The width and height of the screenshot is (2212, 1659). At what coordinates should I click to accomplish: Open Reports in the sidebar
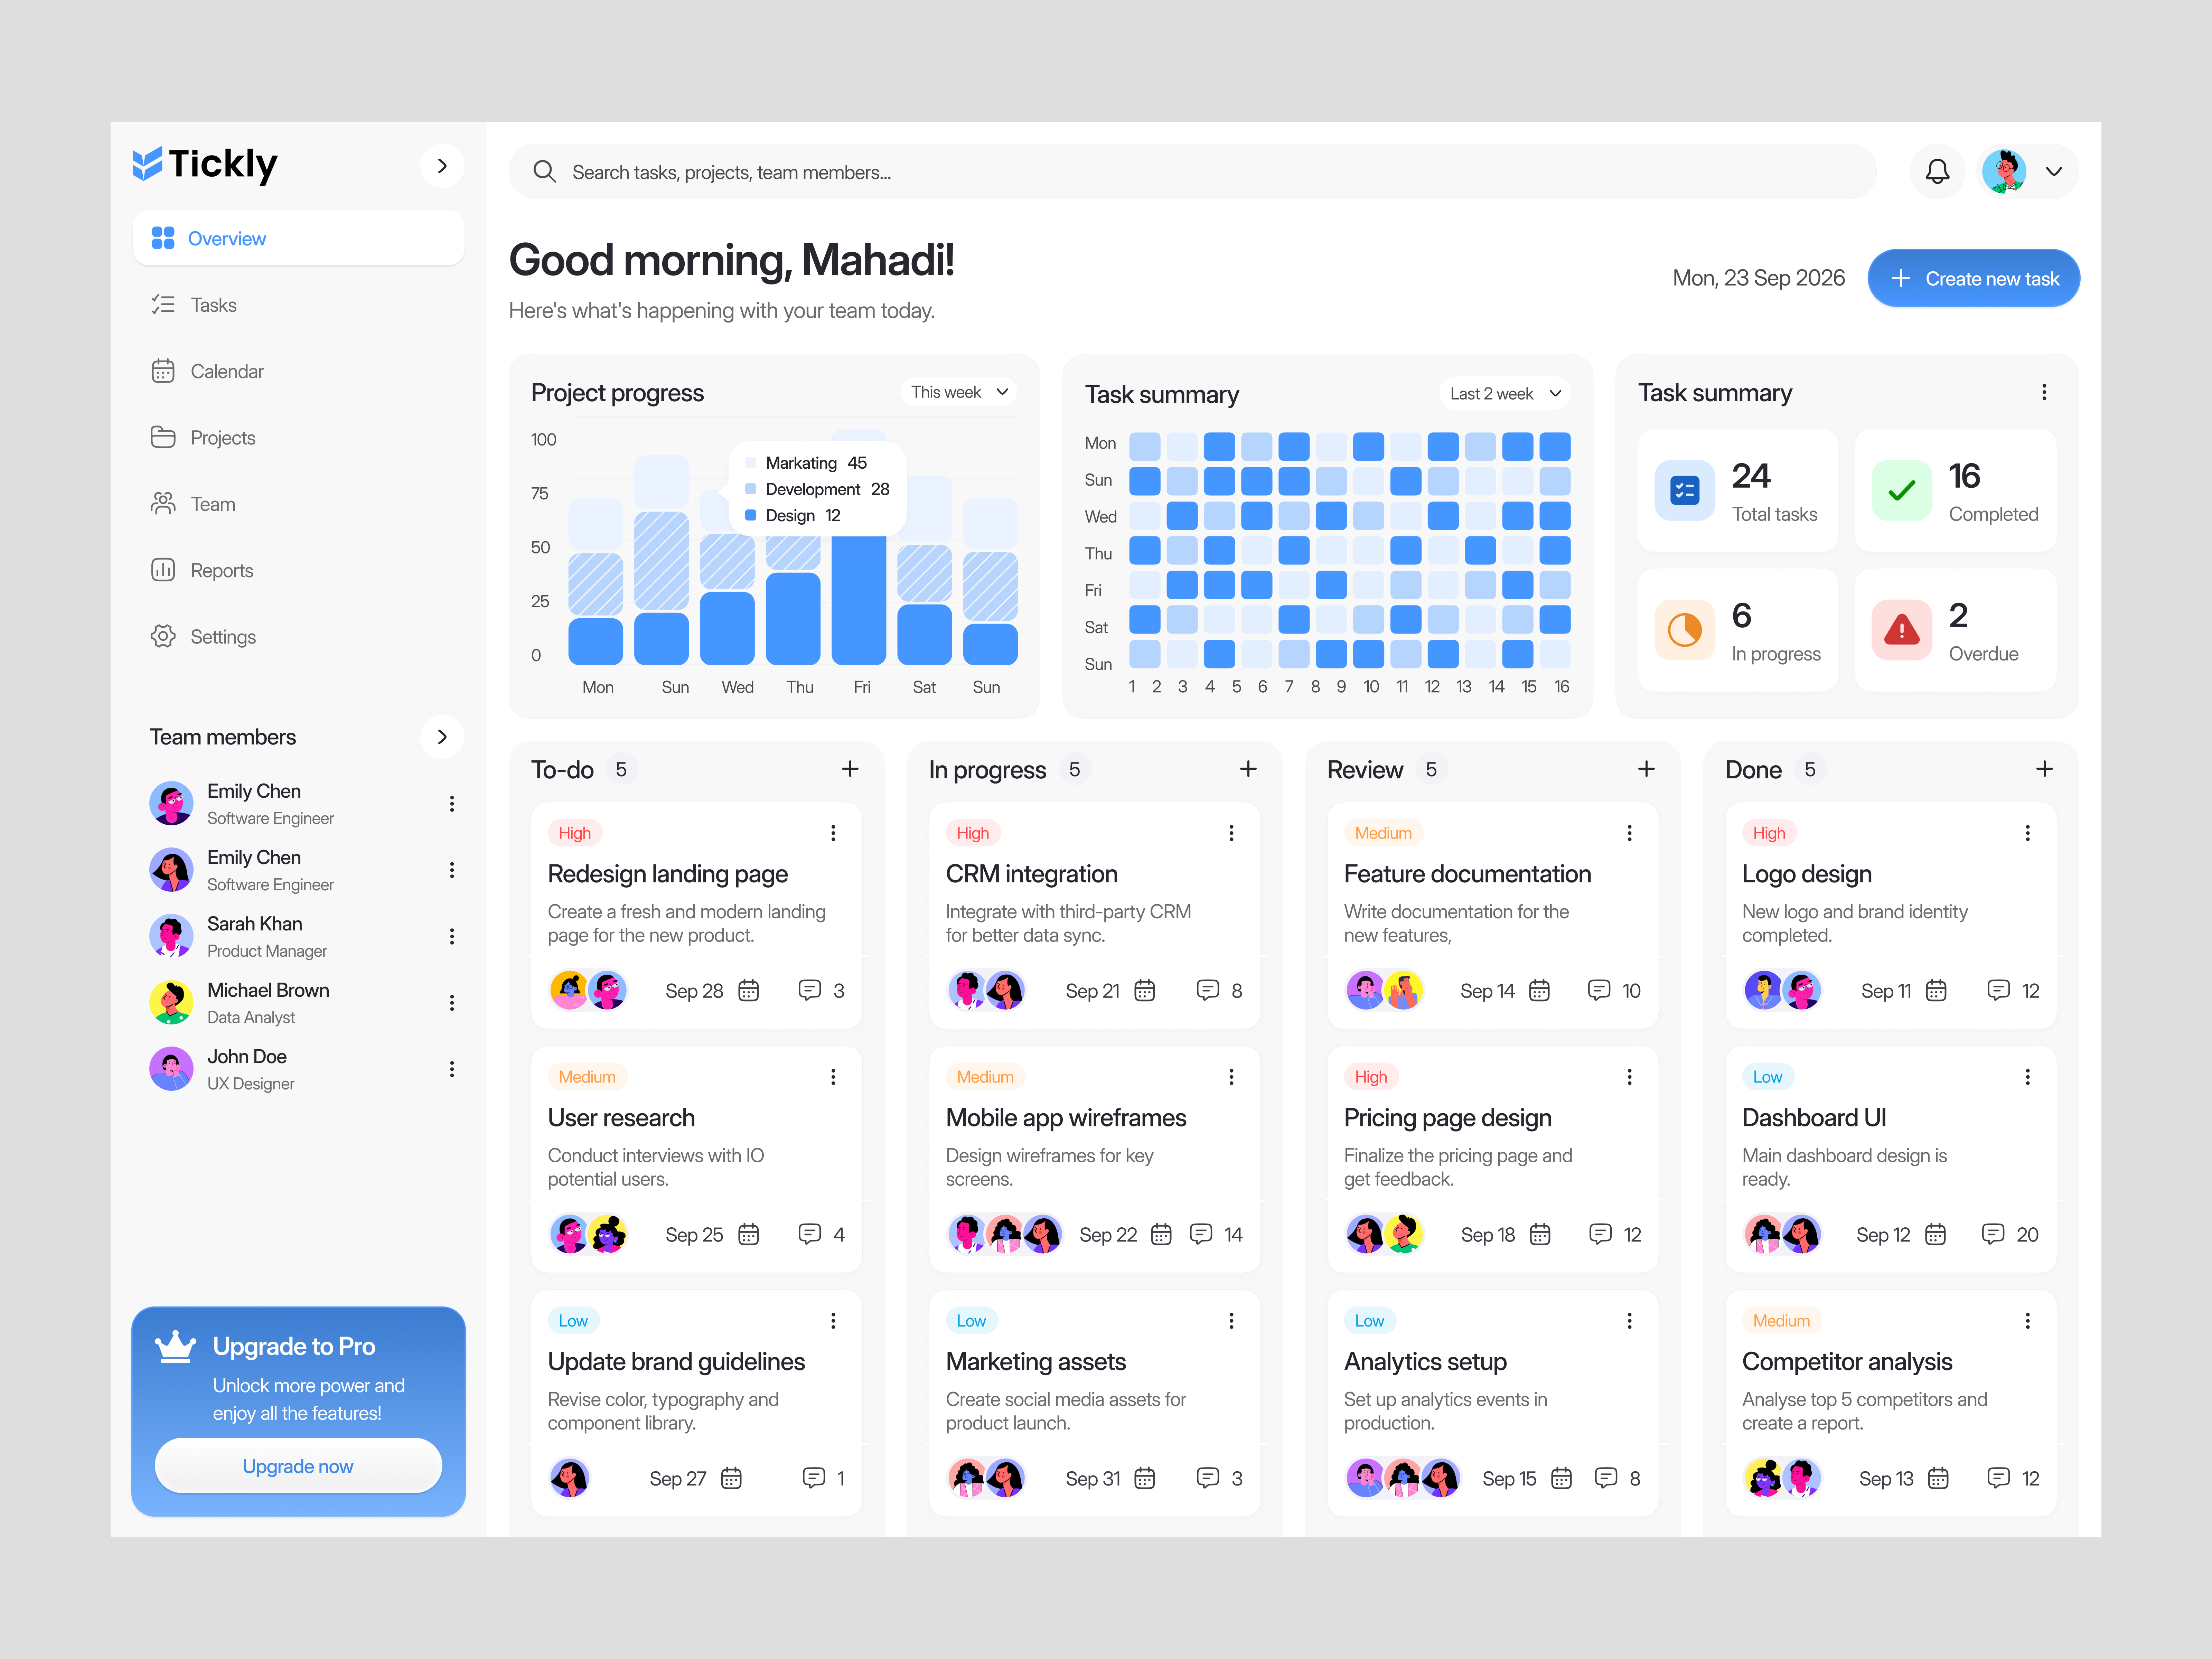(298, 570)
